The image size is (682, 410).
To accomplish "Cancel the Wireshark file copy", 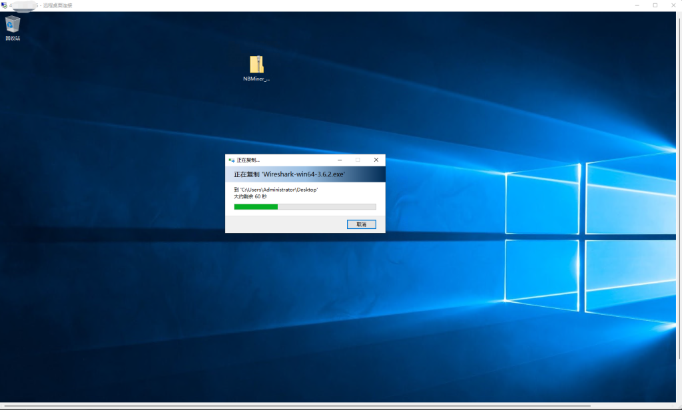I will coord(361,224).
